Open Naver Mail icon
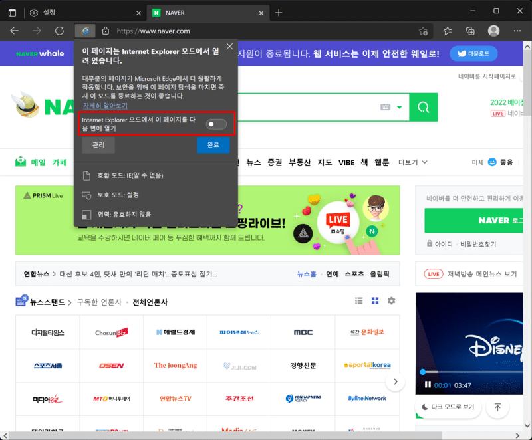The image size is (532, 440). pos(21,162)
